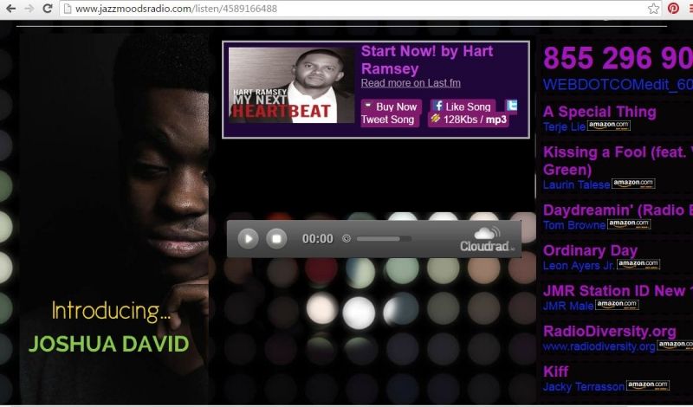
Task: Go back with the browser back arrow
Action: tap(10, 9)
